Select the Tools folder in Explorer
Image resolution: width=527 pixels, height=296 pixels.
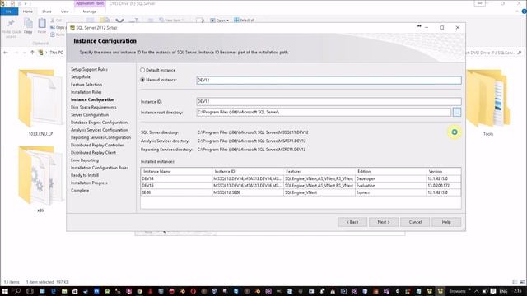(x=488, y=102)
